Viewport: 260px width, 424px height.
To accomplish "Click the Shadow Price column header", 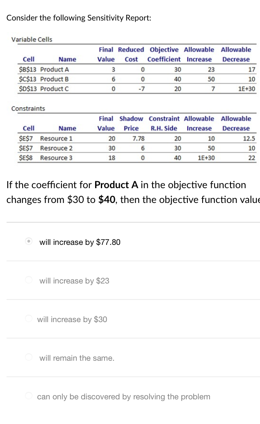I will point(131,123).
